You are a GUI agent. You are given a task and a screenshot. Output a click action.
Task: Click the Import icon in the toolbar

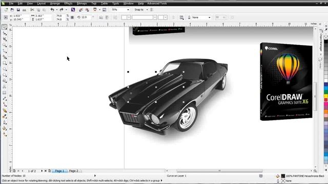[81, 10]
